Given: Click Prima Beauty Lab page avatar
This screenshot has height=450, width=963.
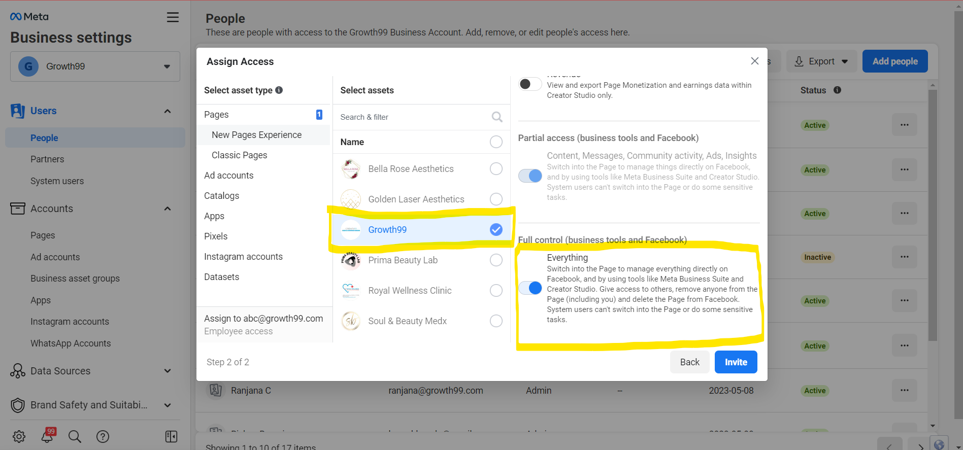Looking at the screenshot, I should (351, 260).
